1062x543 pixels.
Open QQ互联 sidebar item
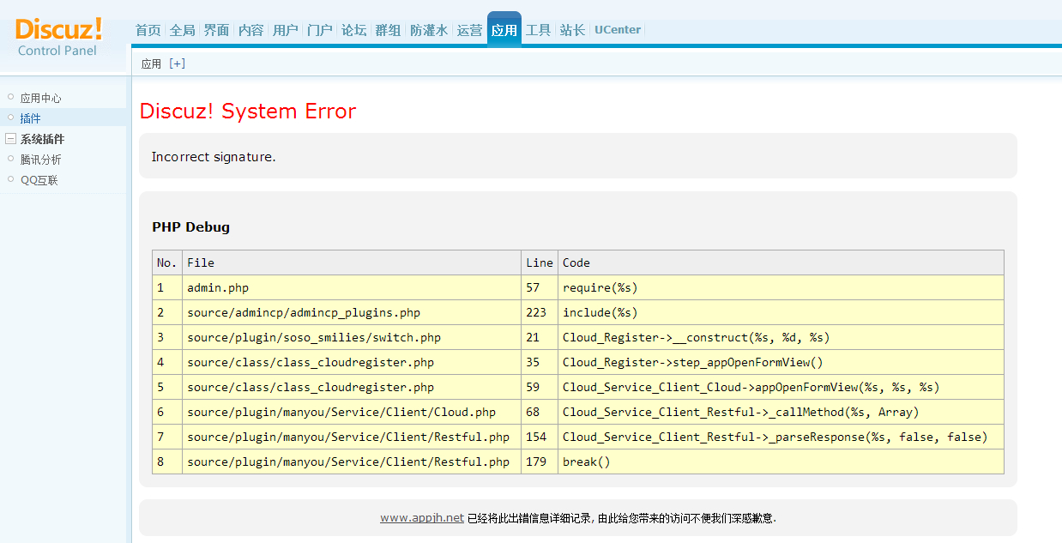tap(39, 180)
